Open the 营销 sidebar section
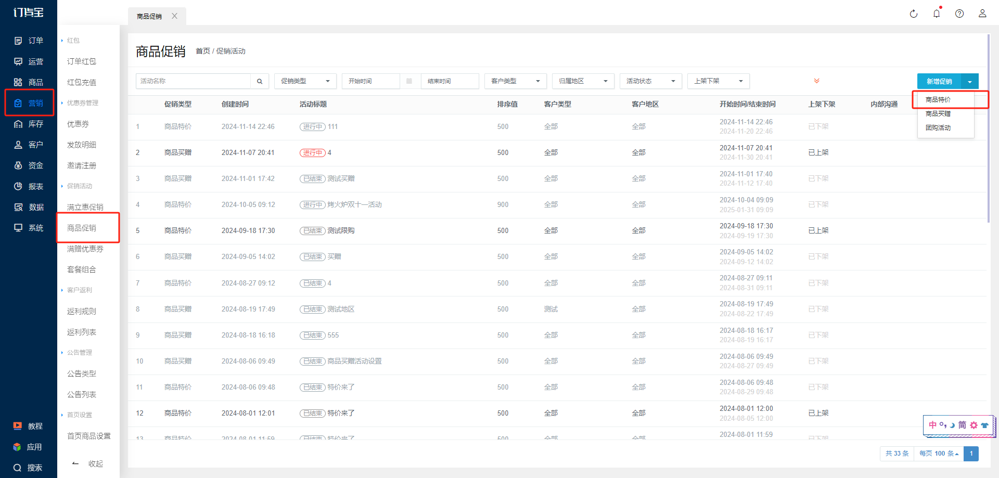Viewport: 999px width, 478px height. pyautogui.click(x=29, y=103)
